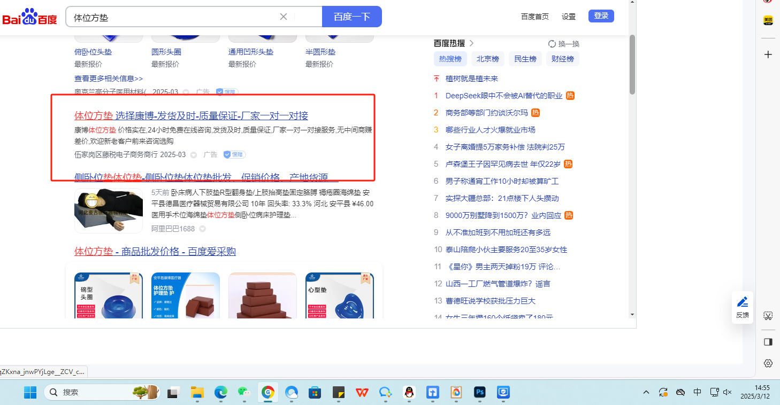Switch to the 热搜榜 tab
Image resolution: width=780 pixels, height=405 pixels.
click(450, 59)
